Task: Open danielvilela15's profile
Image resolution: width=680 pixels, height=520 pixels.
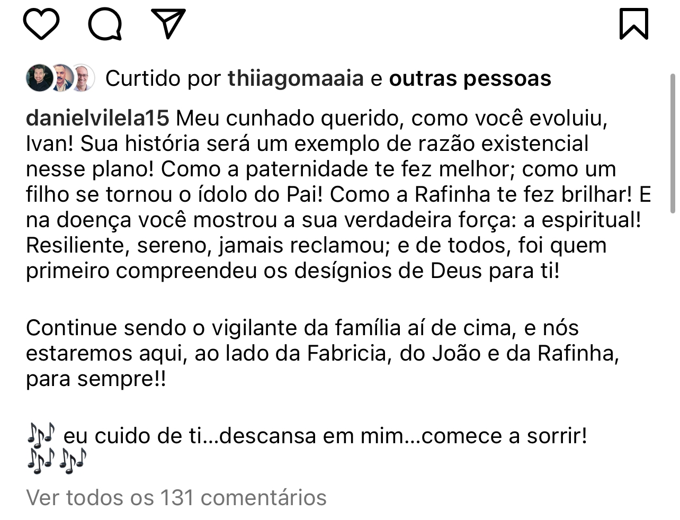Action: click(97, 118)
